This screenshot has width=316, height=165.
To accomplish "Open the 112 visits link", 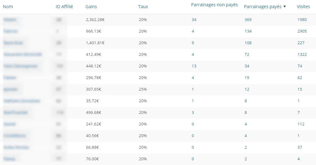I will [x=301, y=124].
